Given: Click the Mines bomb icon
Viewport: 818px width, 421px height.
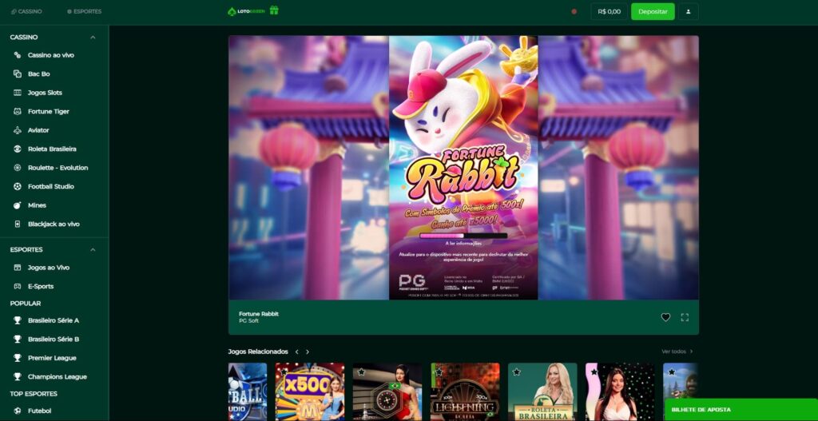Looking at the screenshot, I should (18, 205).
